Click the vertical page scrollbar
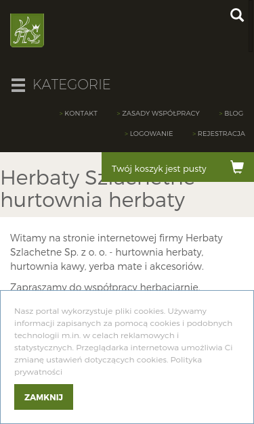Image resolution: width=254 pixels, height=424 pixels. pyautogui.click(x=251, y=26)
